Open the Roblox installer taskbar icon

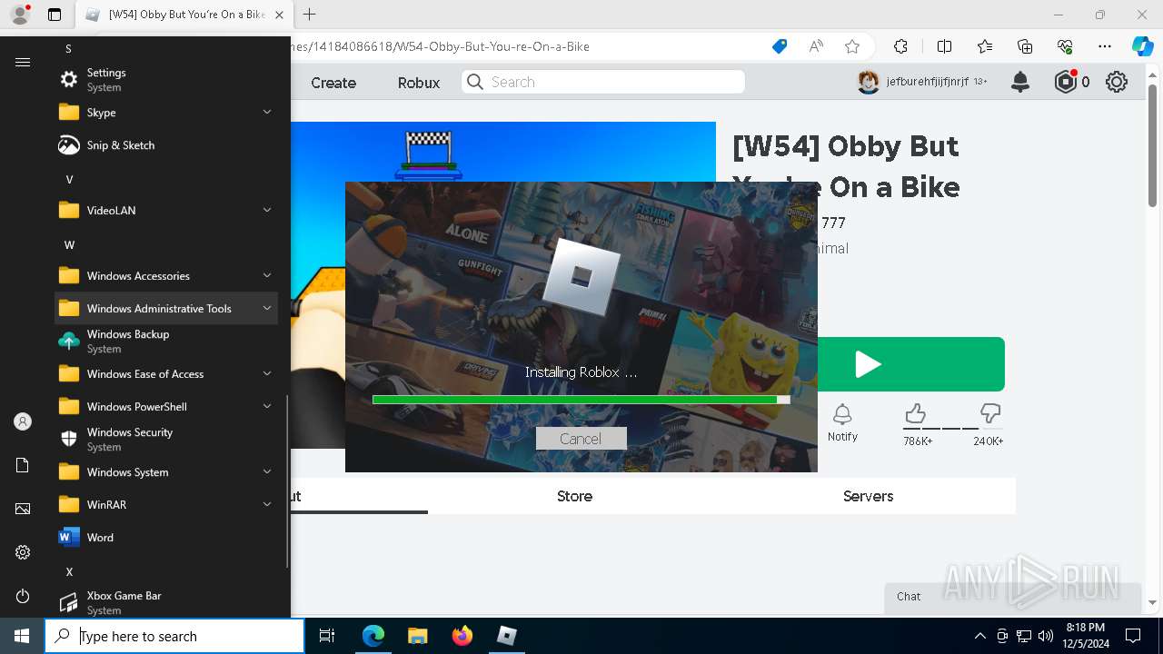pyautogui.click(x=507, y=636)
